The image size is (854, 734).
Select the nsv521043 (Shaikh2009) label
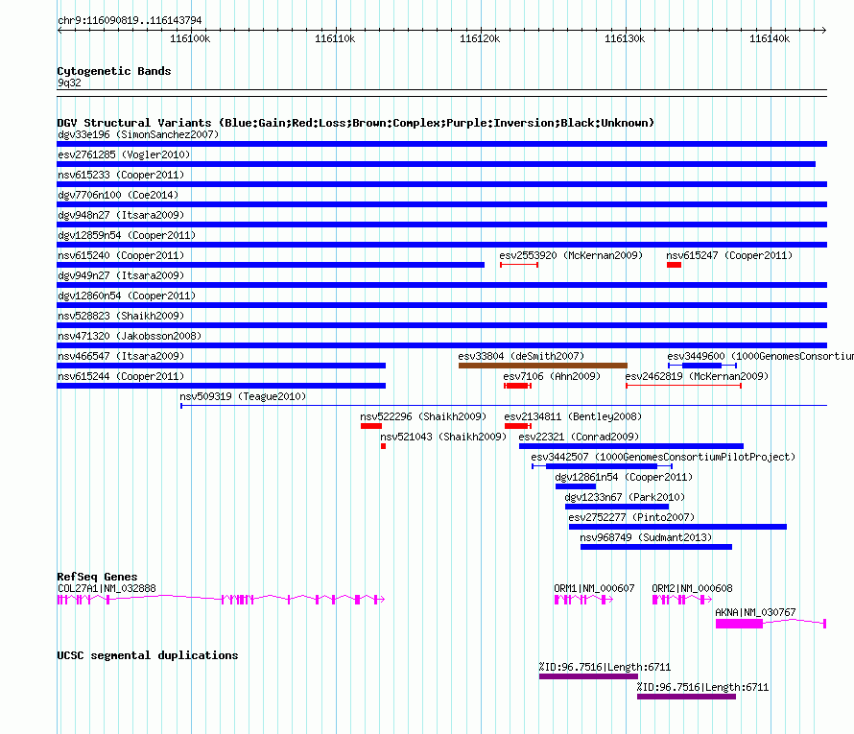[443, 437]
